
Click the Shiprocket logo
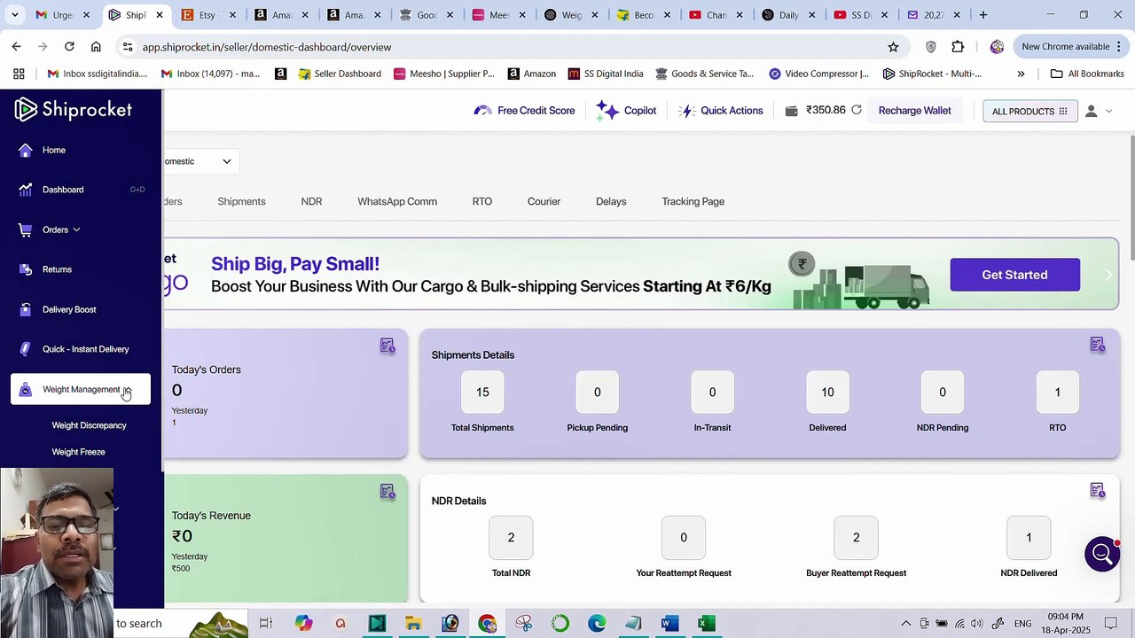[x=74, y=109]
